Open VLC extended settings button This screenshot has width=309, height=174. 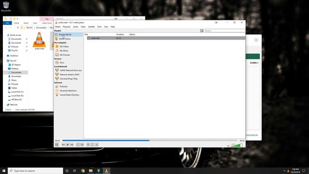(82, 145)
